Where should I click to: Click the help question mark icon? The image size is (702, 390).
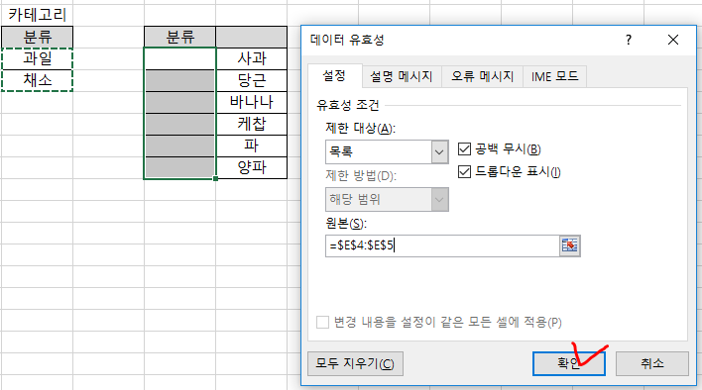pos(629,40)
